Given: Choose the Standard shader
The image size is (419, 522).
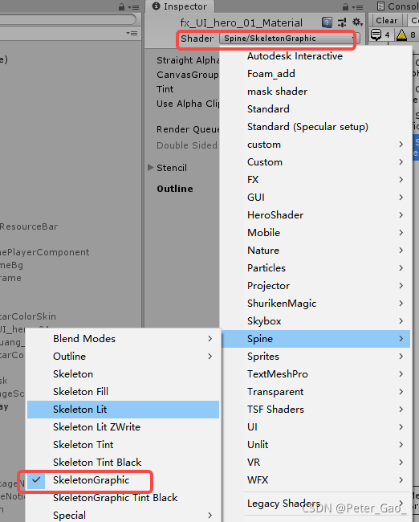Looking at the screenshot, I should [x=315, y=109].
